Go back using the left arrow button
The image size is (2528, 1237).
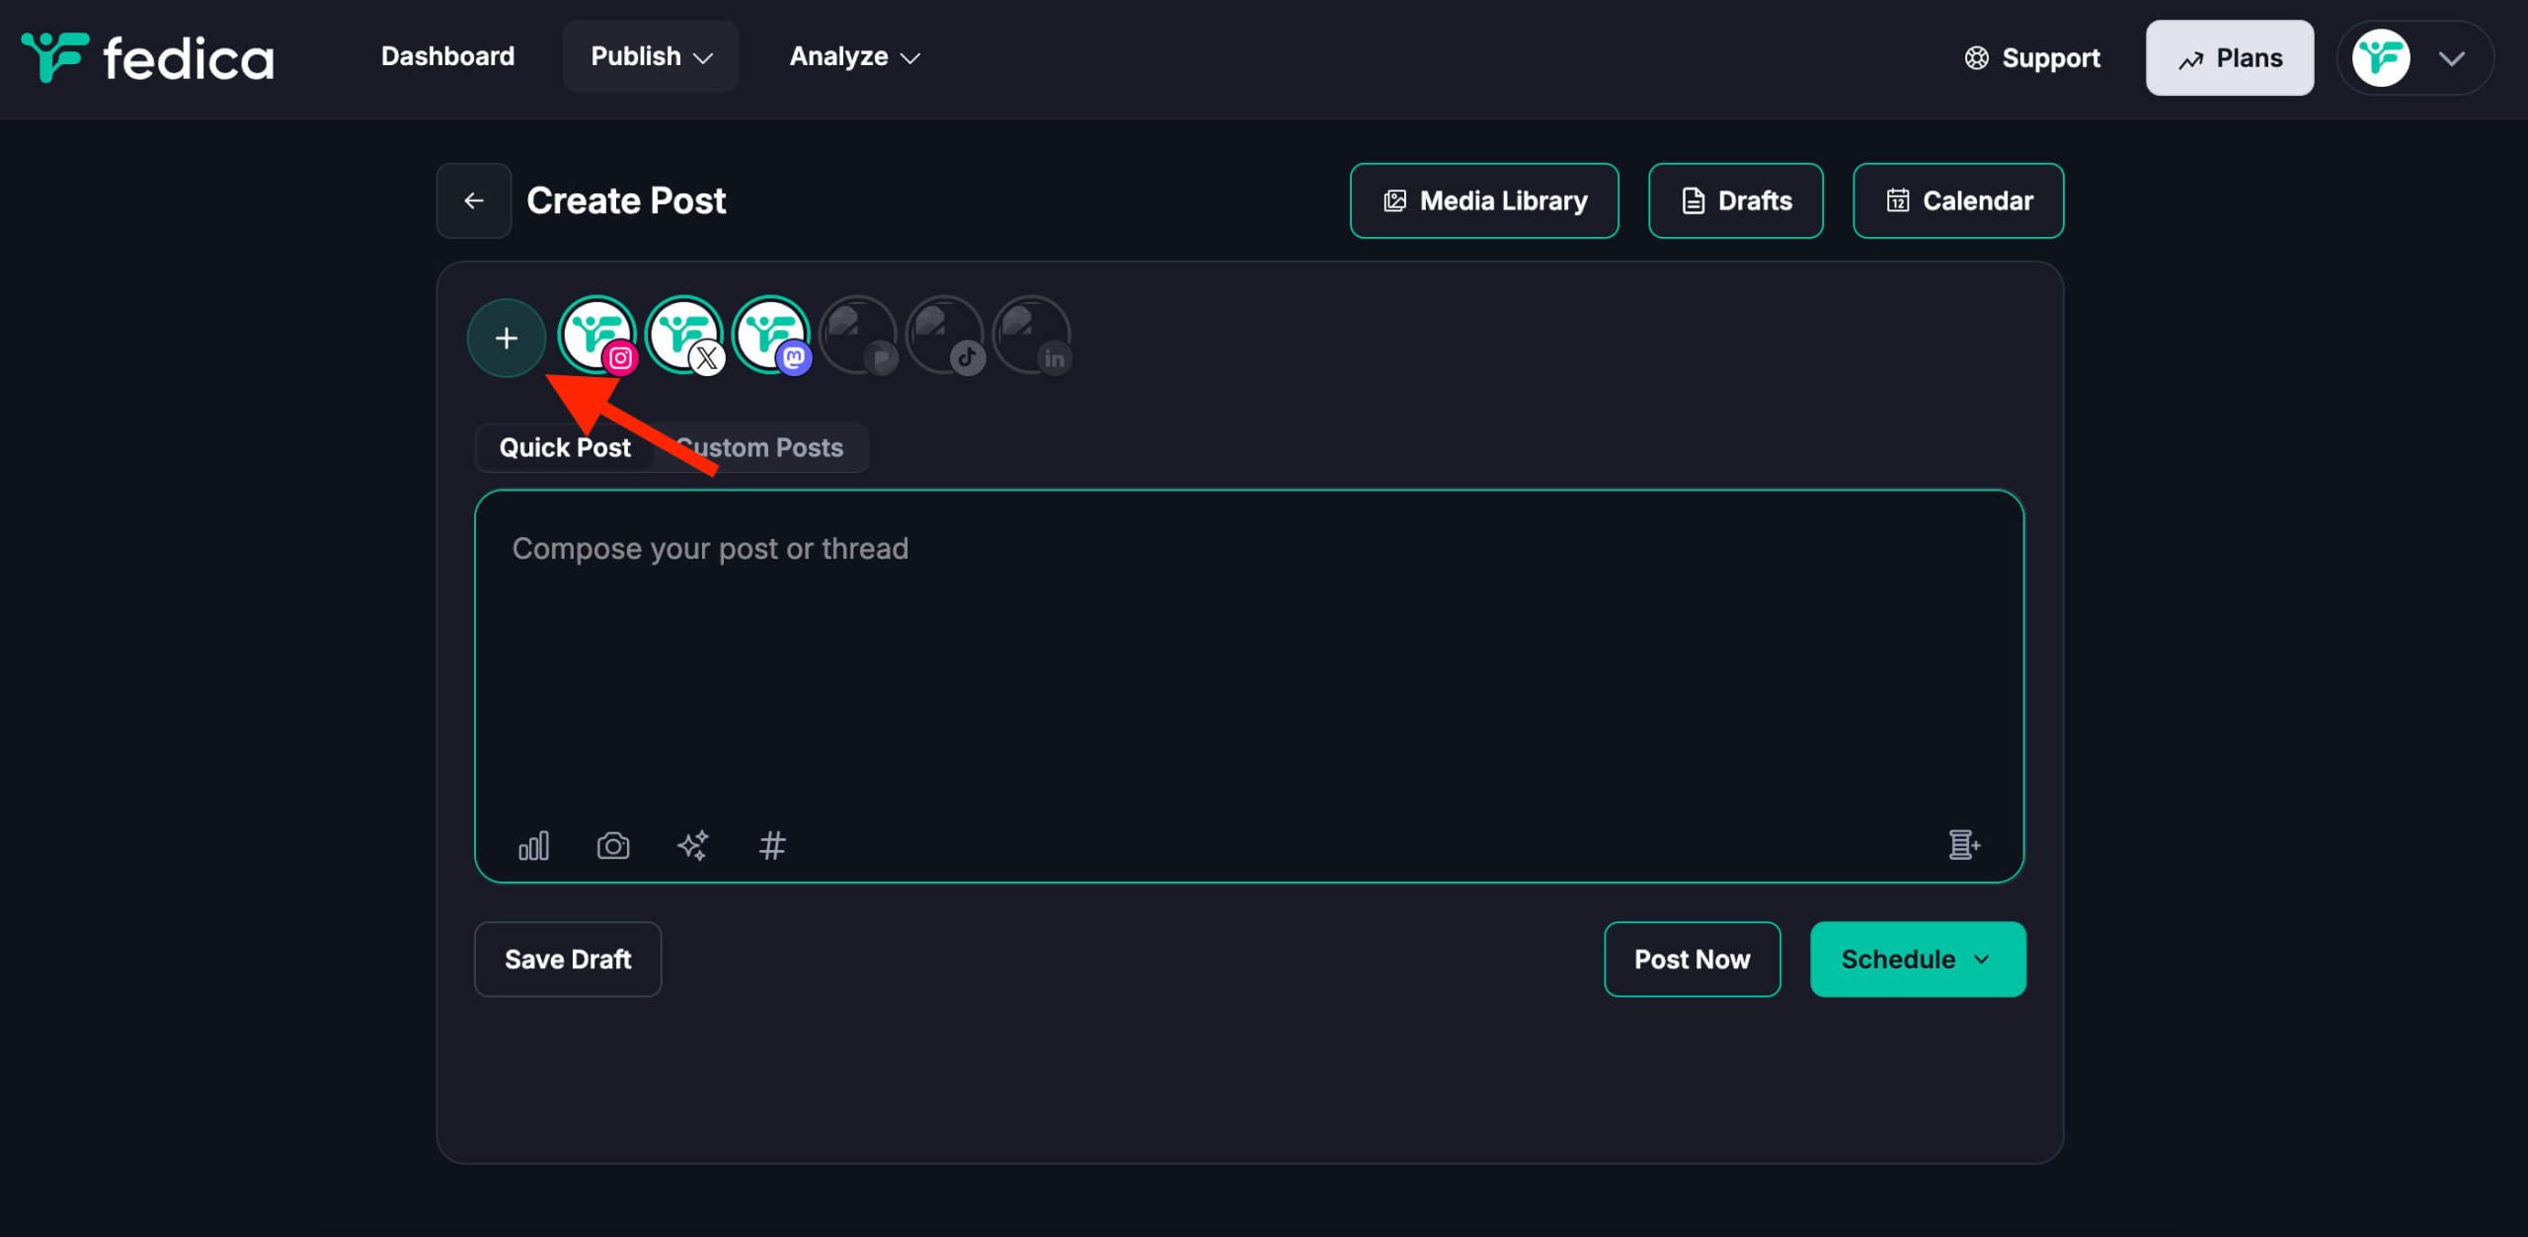click(x=474, y=200)
